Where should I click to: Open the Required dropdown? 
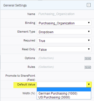[x=64, y=40]
